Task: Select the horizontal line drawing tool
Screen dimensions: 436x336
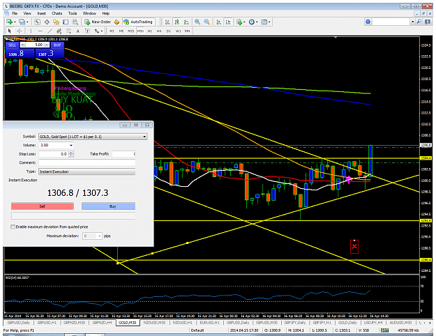Action: 40,31
